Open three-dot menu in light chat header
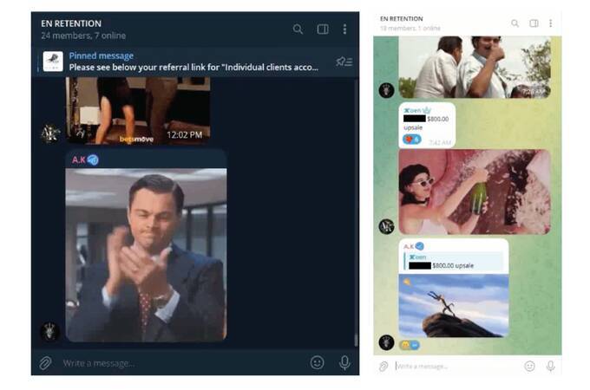Image resolution: width=590 pixels, height=390 pixels. (x=550, y=23)
